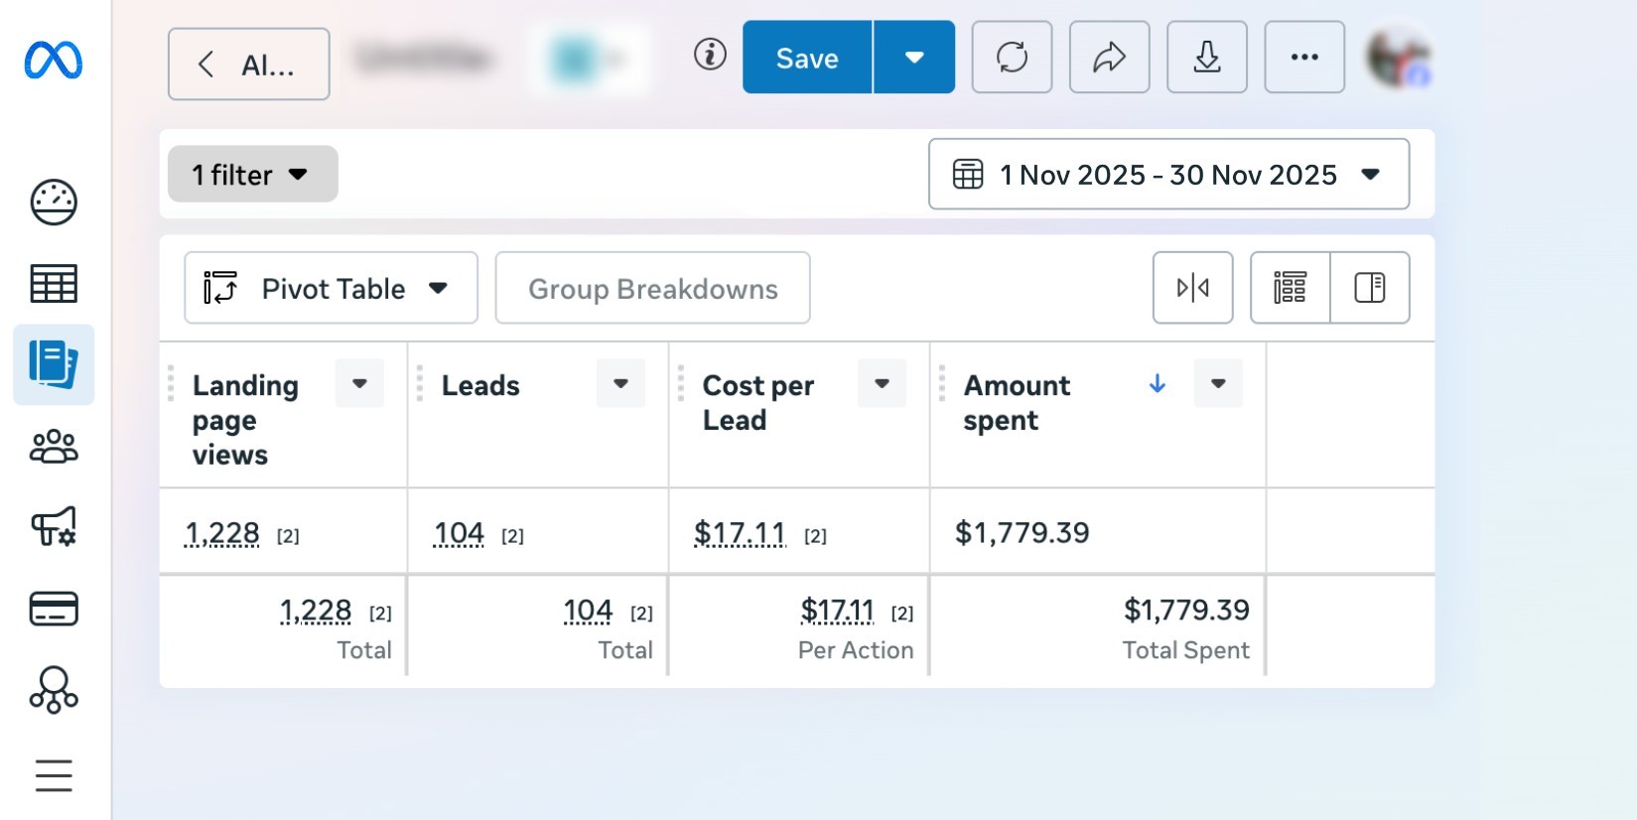Open the Audiences people icon
The width and height of the screenshot is (1637, 820).
[x=54, y=447]
